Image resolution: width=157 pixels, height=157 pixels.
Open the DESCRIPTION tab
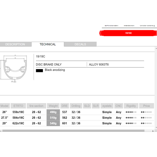(15, 44)
